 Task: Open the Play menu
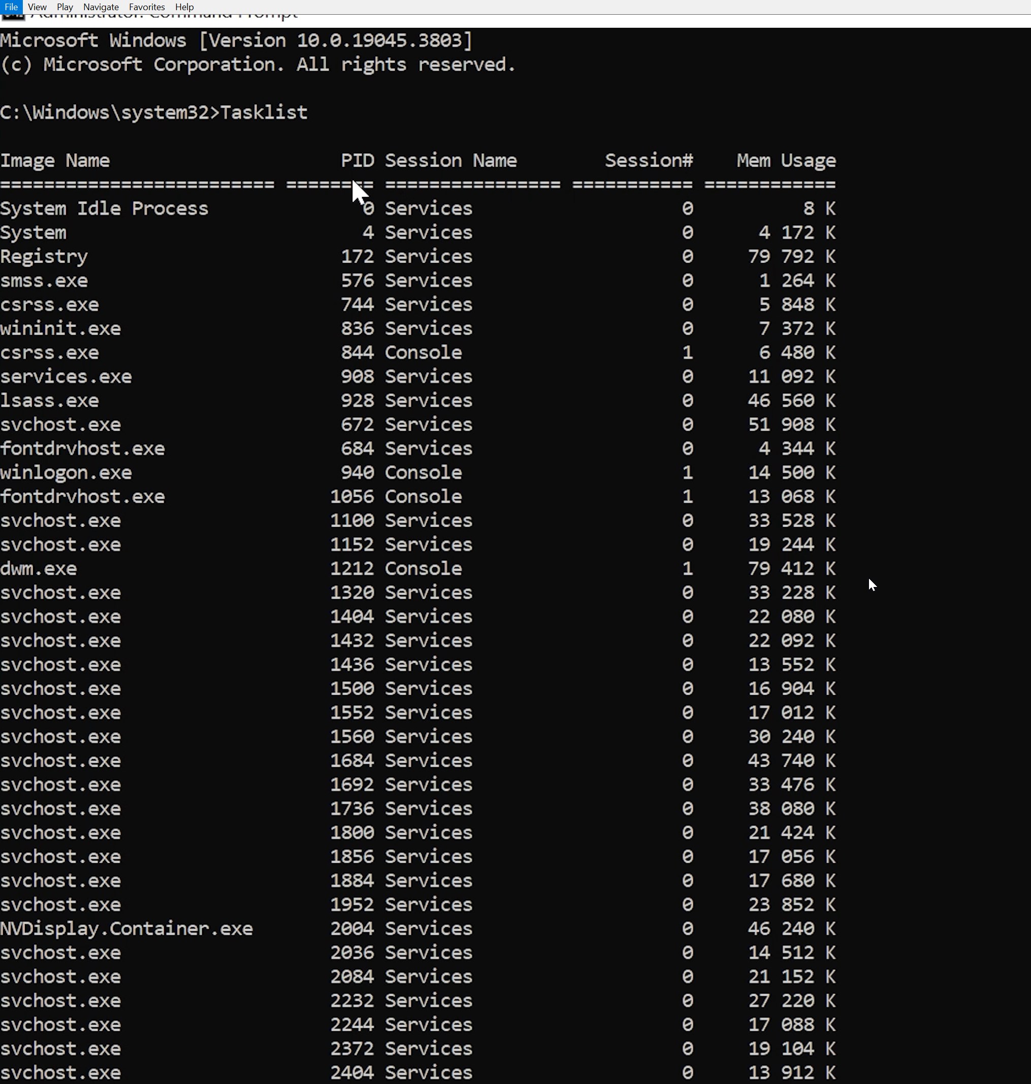(x=65, y=7)
